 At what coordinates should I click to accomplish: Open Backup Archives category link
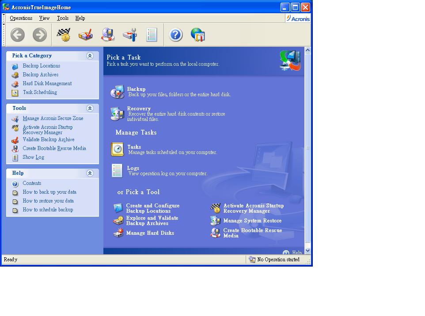click(40, 75)
